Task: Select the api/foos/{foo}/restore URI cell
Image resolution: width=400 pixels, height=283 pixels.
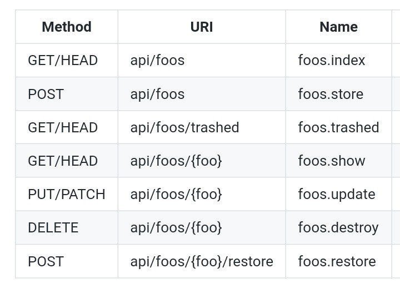Action: pyautogui.click(x=202, y=261)
